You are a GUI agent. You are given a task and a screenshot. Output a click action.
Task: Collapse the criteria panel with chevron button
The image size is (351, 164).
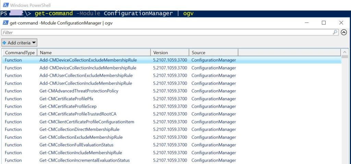click(x=344, y=32)
